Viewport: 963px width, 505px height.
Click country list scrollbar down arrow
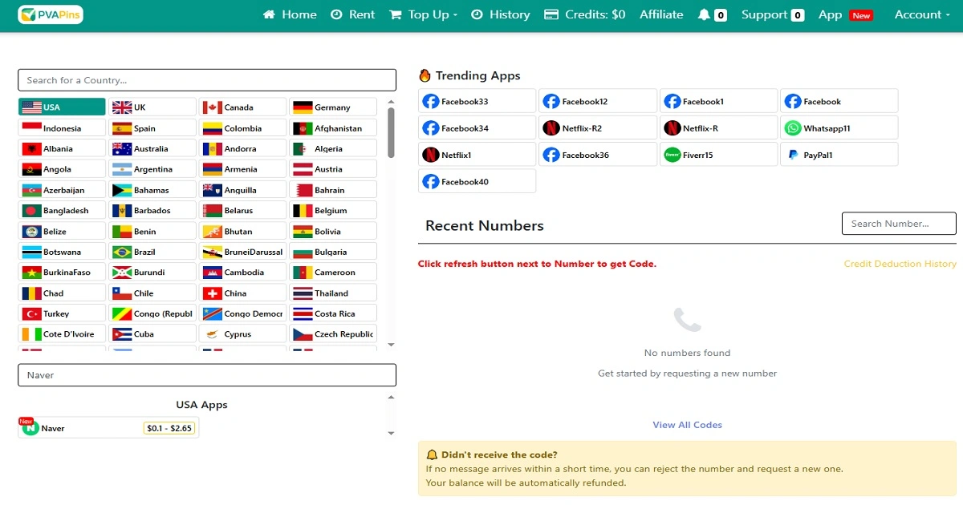392,345
